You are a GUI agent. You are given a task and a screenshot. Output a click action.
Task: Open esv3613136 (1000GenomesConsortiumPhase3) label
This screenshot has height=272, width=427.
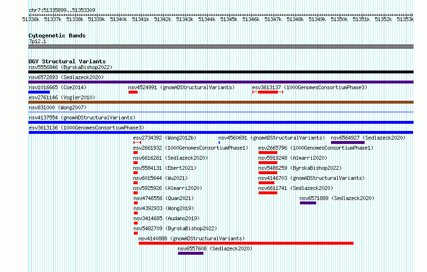pos(86,128)
